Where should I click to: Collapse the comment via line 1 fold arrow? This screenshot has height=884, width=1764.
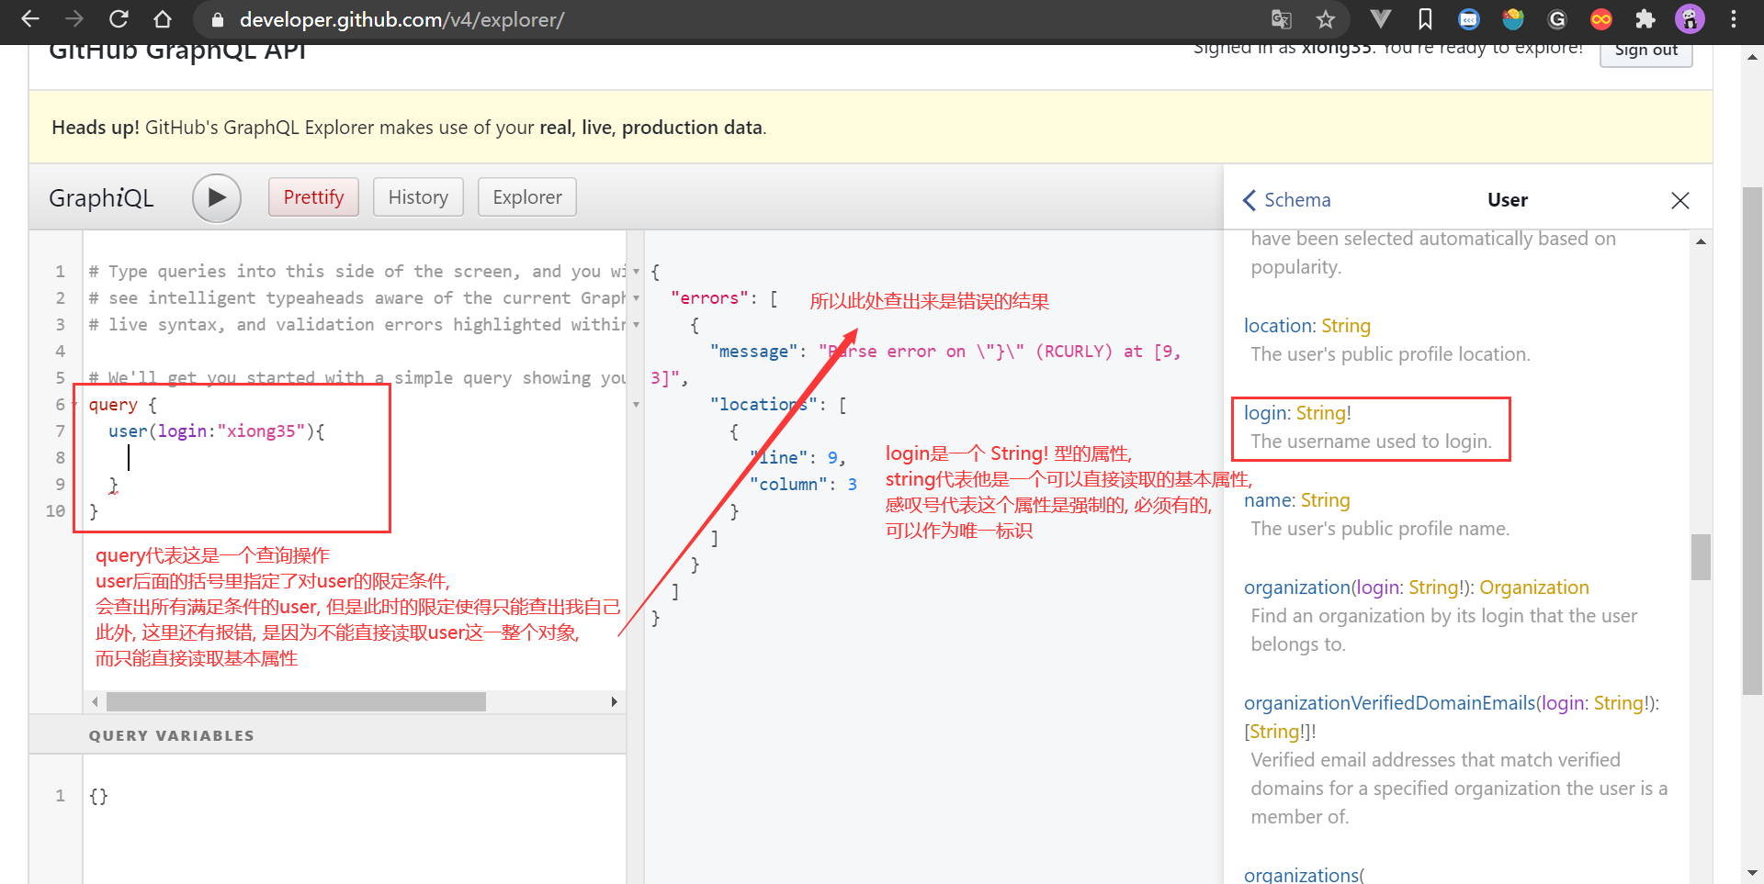point(637,271)
